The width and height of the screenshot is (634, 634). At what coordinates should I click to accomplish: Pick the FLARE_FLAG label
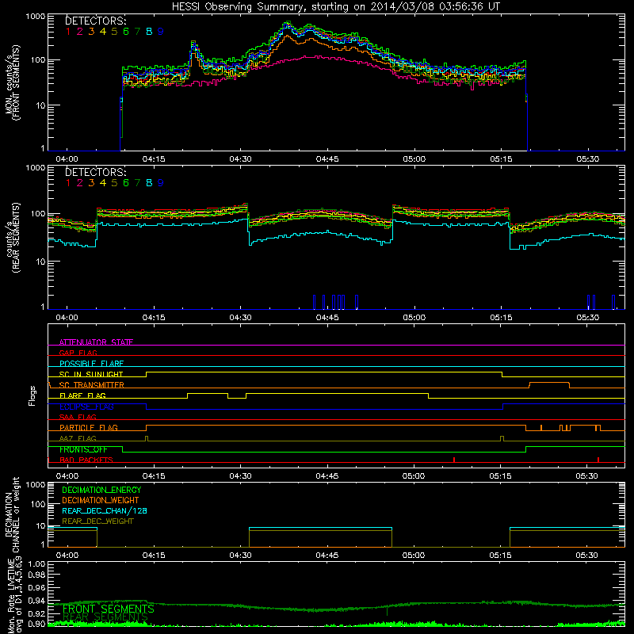click(x=82, y=395)
